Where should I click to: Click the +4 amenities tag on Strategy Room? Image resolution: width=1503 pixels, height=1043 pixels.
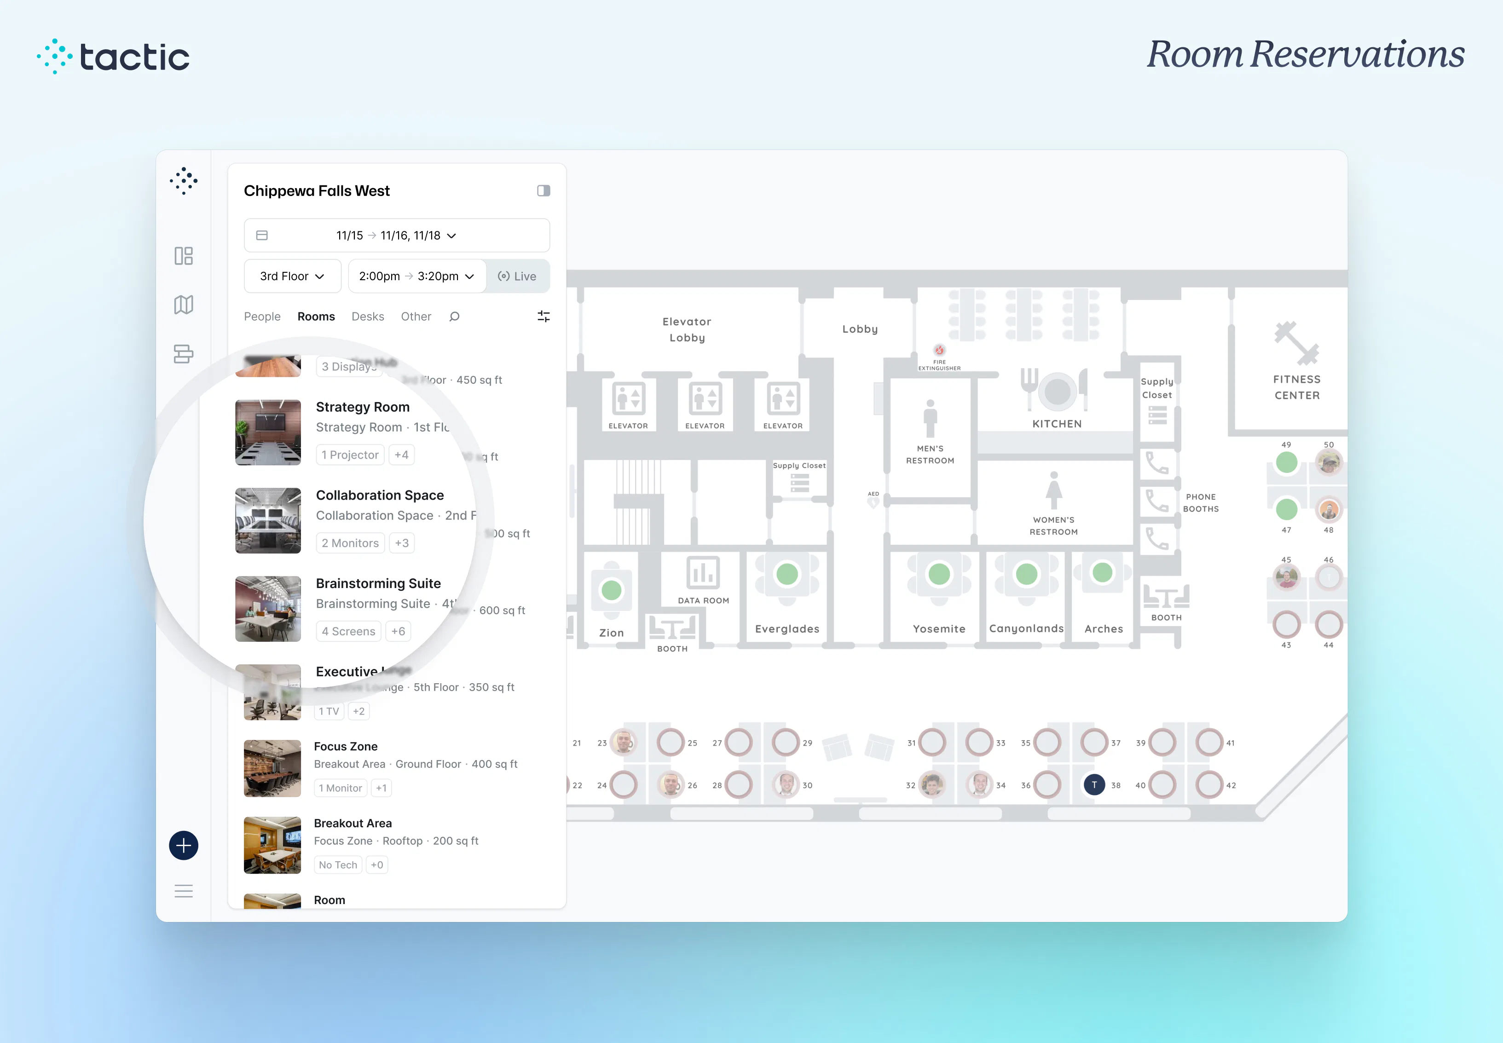click(x=401, y=455)
